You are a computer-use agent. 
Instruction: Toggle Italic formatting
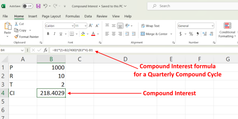click(54, 34)
